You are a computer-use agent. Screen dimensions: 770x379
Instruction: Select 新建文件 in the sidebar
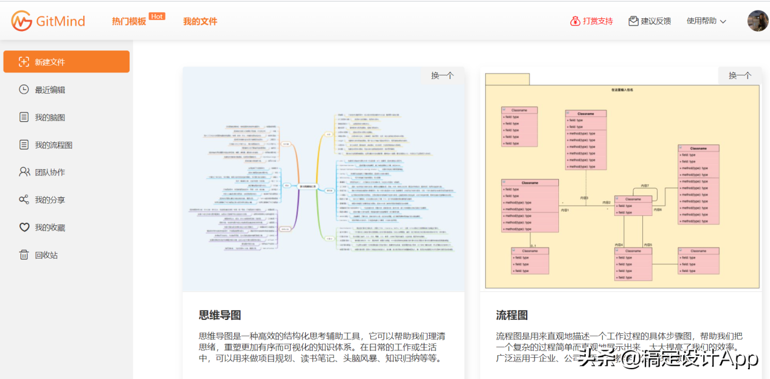click(x=66, y=61)
